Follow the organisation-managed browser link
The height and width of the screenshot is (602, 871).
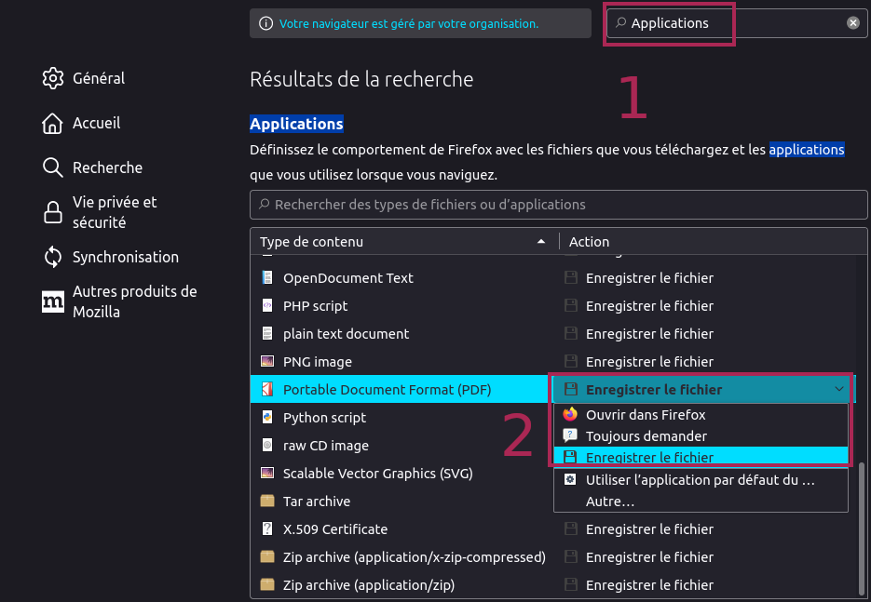click(409, 24)
